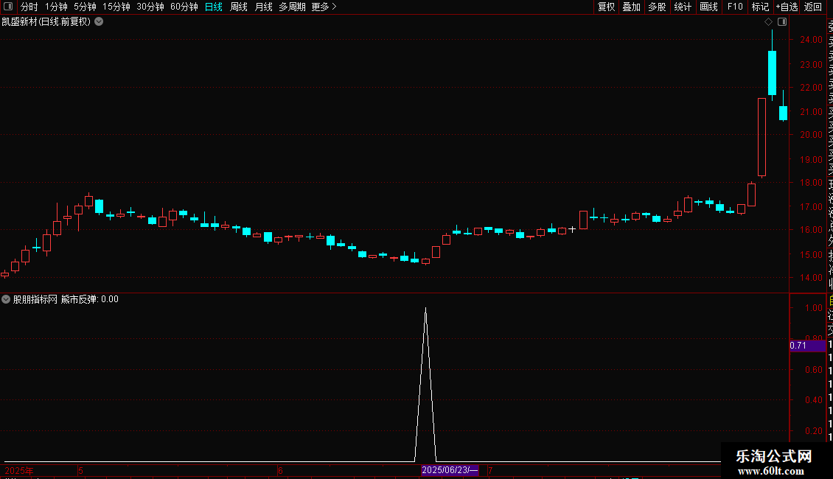The height and width of the screenshot is (479, 833).
Task: Select the 60分钟 period
Action: [x=184, y=7]
